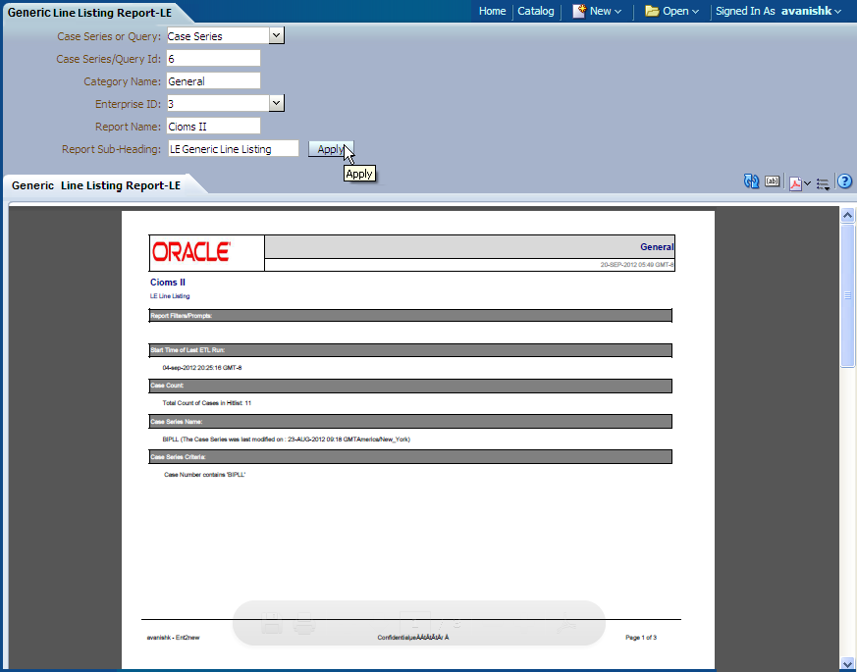This screenshot has width=857, height=672.
Task: Click the page number box in PDF toolbar
Action: tap(415, 622)
